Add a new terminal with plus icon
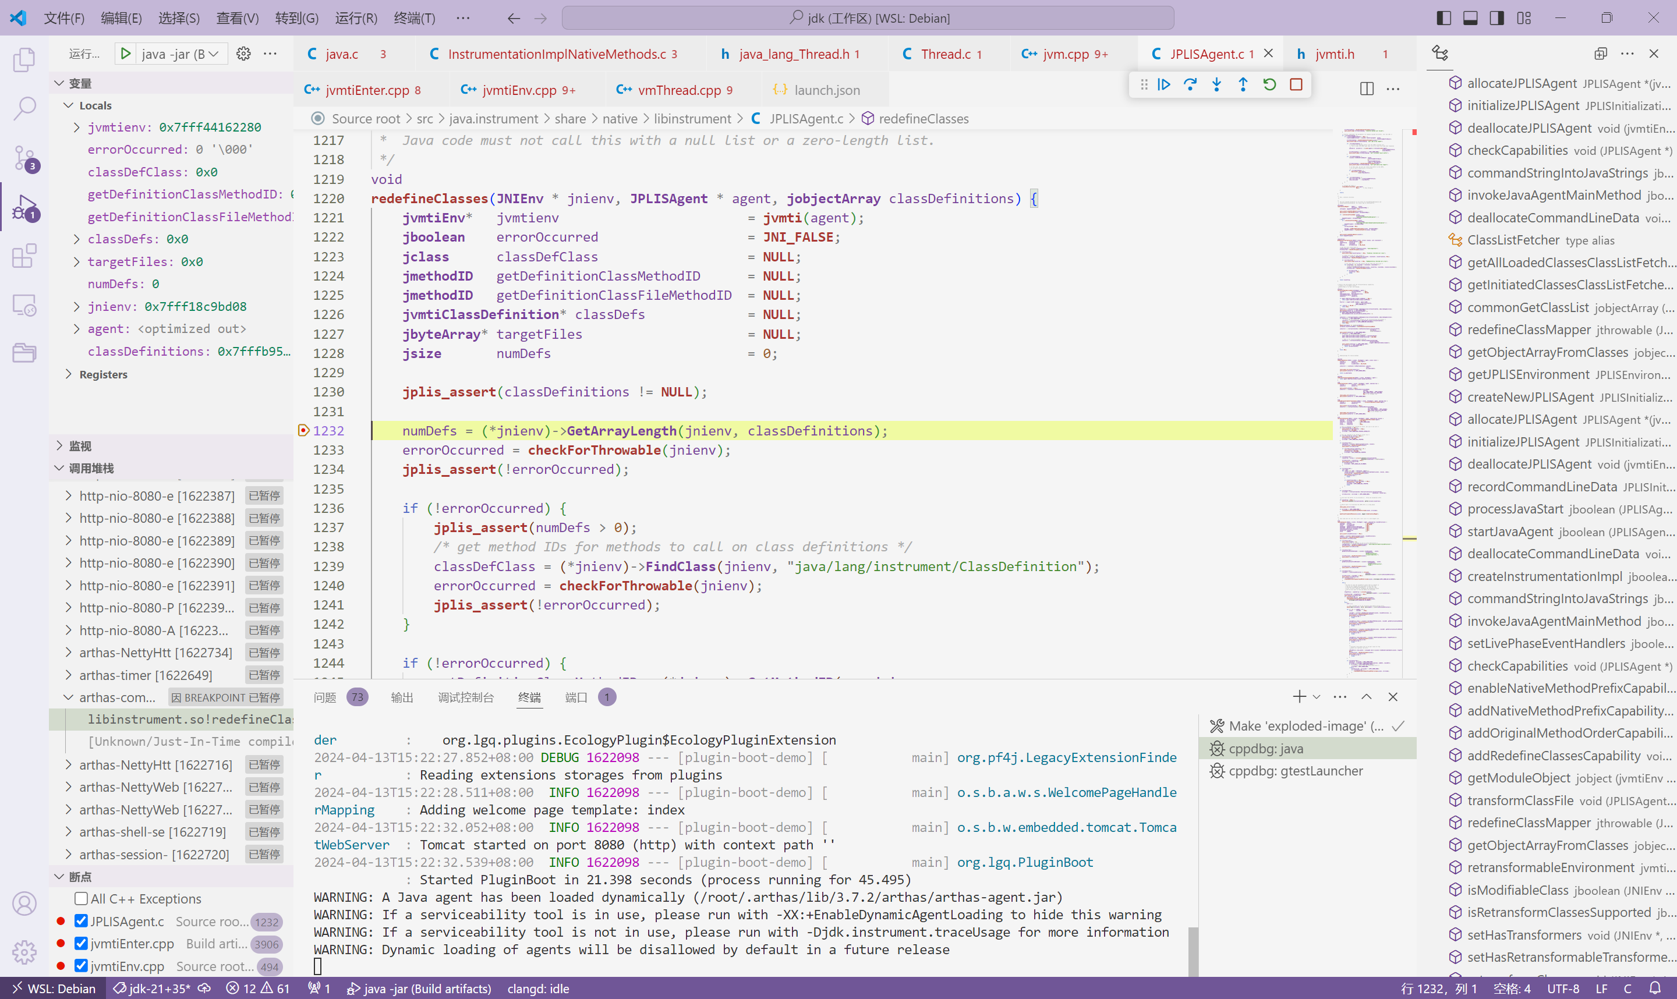 coord(1299,697)
